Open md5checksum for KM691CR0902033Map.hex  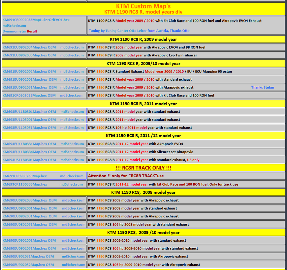72,96
